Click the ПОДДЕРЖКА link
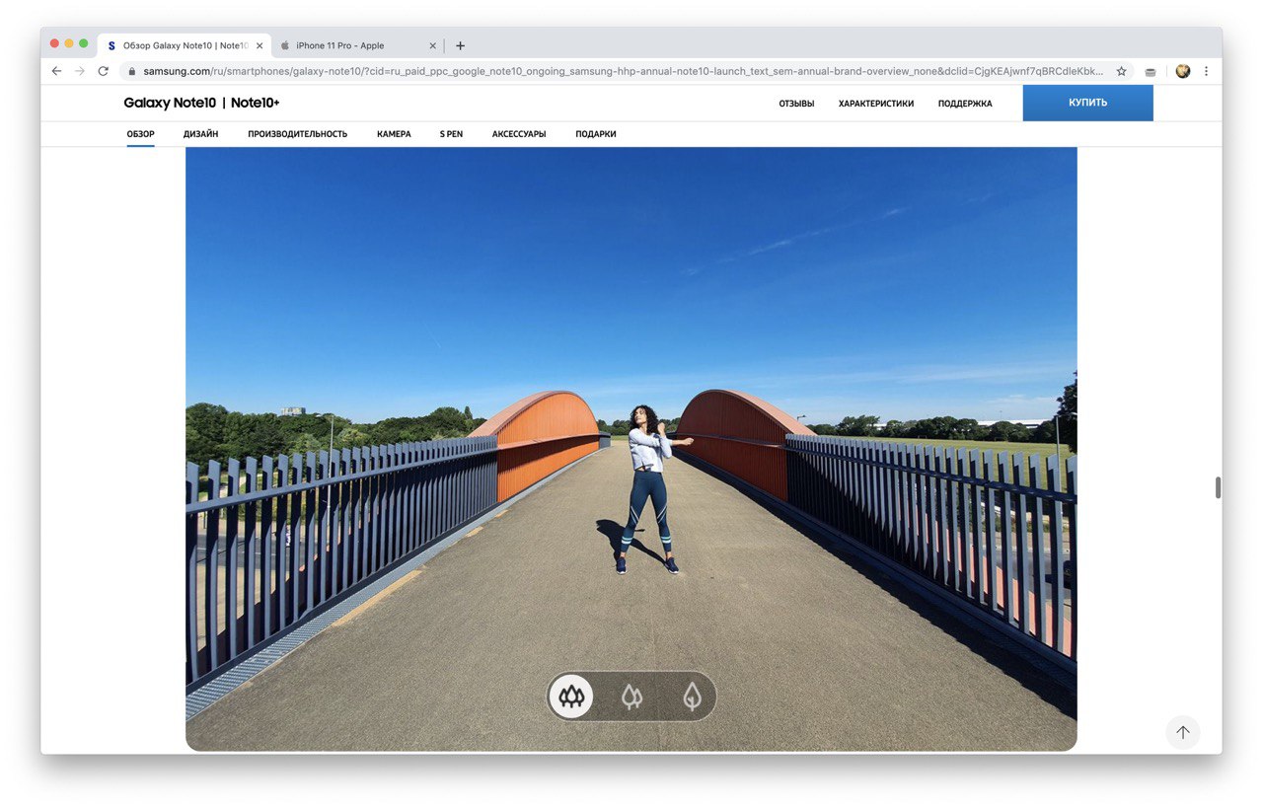1263x808 pixels. click(965, 104)
